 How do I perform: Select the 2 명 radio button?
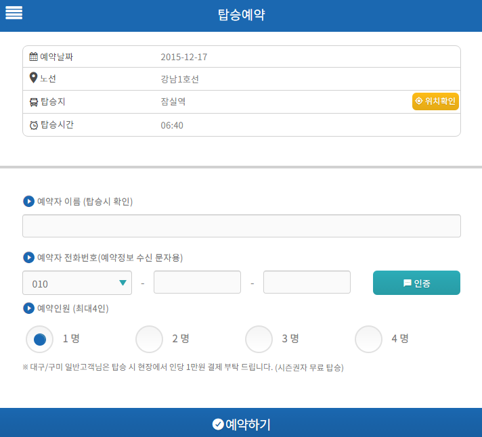click(x=149, y=339)
